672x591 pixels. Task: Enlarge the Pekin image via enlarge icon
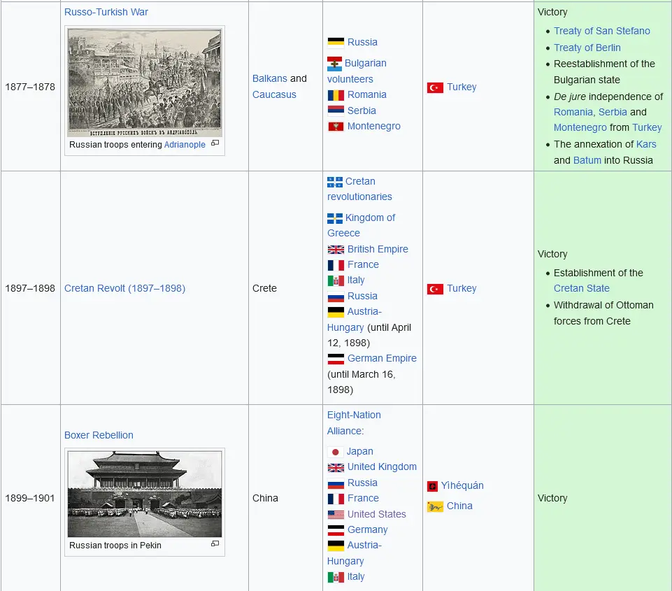tap(215, 543)
